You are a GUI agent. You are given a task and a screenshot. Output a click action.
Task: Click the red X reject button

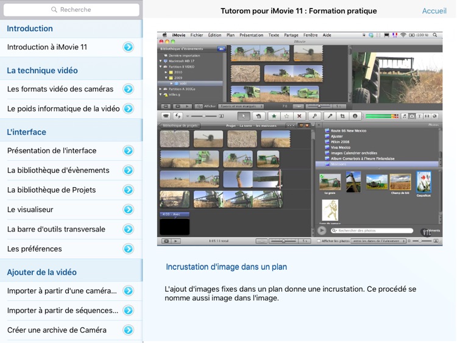(x=299, y=116)
